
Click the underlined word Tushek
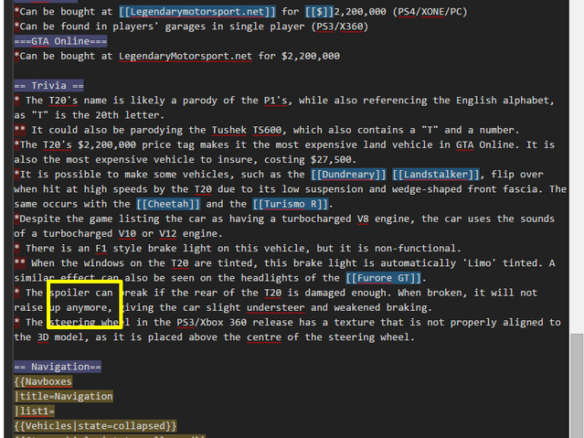(x=229, y=130)
